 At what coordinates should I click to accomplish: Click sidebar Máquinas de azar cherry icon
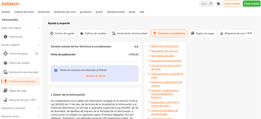(6, 100)
